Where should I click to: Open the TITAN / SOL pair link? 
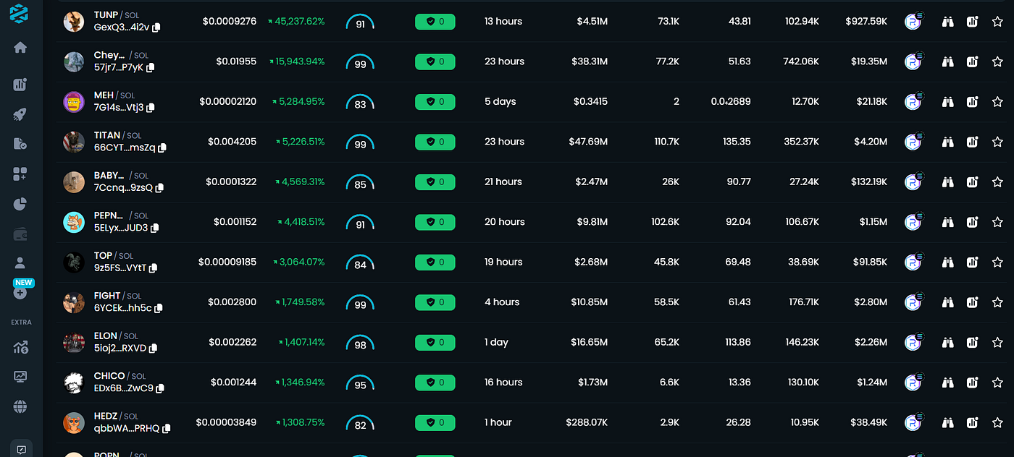point(117,135)
